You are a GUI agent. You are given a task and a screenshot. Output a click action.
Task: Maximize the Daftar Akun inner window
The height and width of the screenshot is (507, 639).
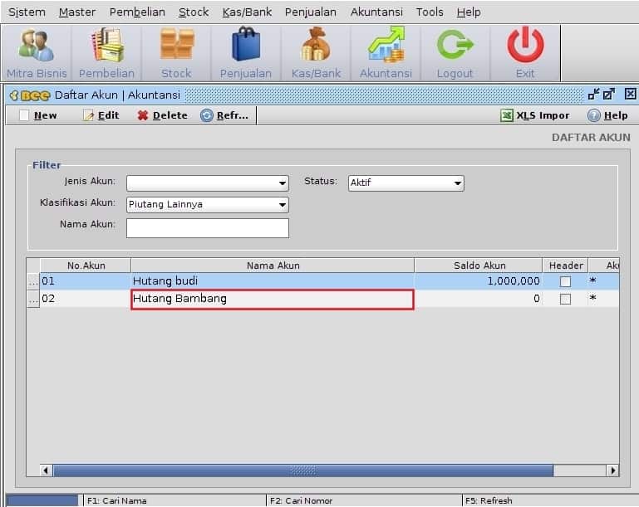tap(609, 94)
